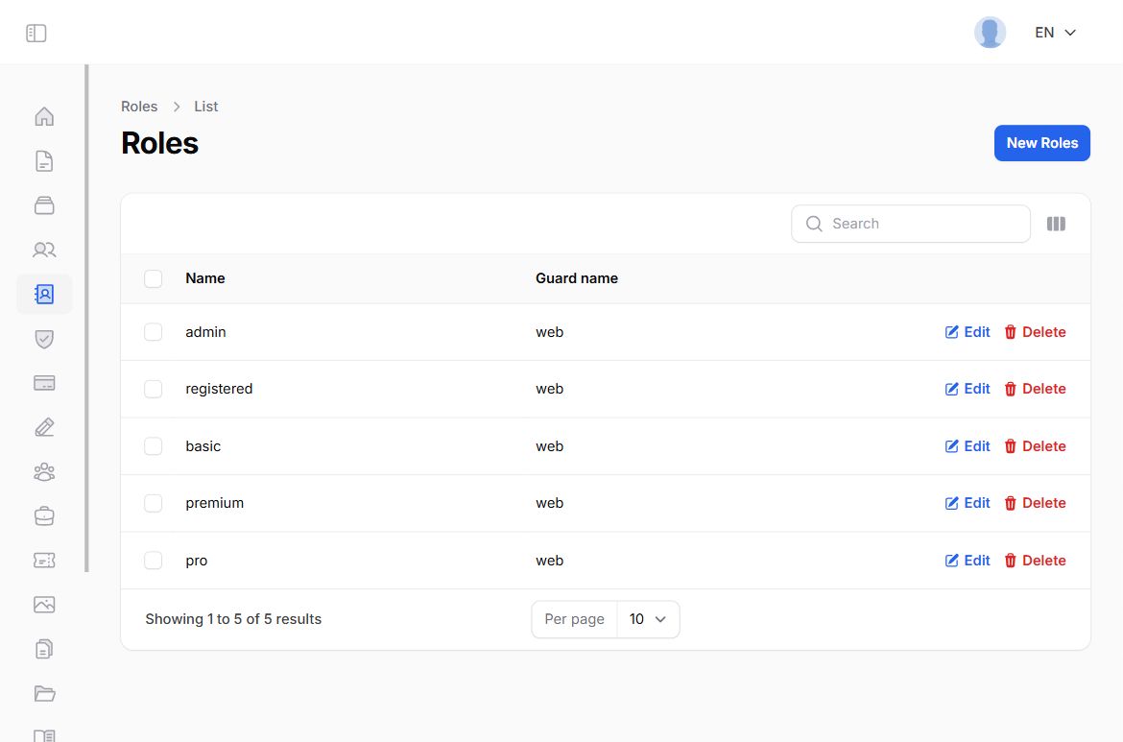Open the photo image sidebar icon
1123x742 pixels.
point(44,605)
